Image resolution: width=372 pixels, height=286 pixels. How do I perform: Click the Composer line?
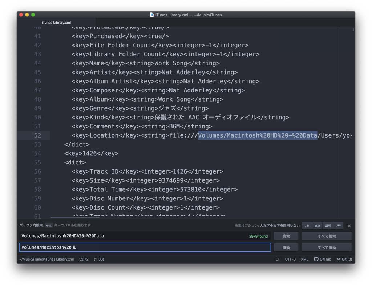158,90
